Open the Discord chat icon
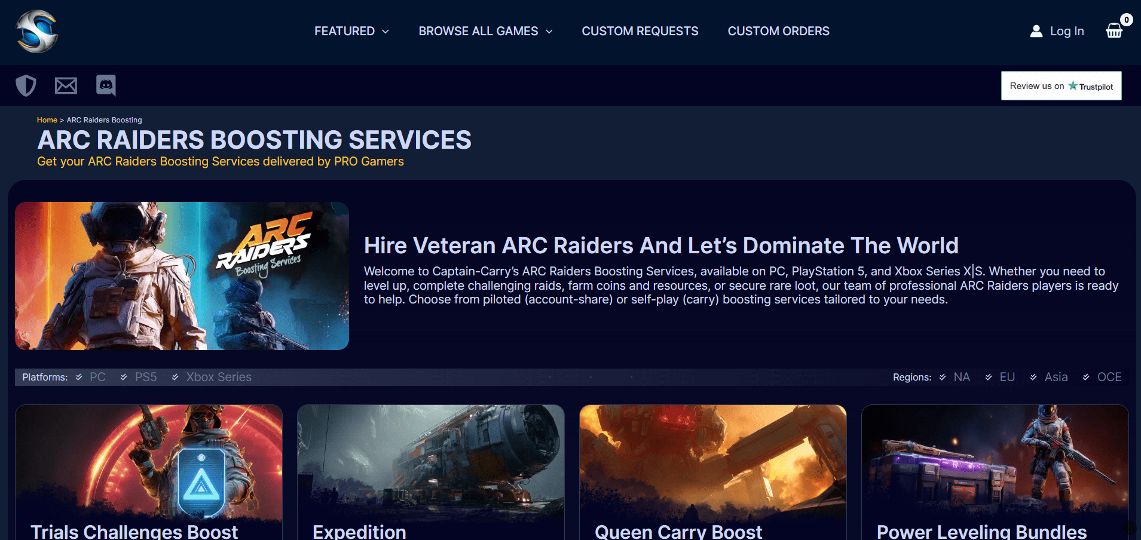 tap(106, 85)
